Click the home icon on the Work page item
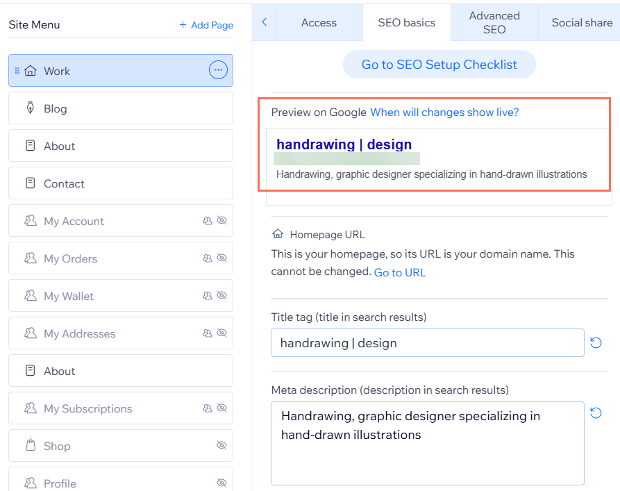 click(31, 70)
